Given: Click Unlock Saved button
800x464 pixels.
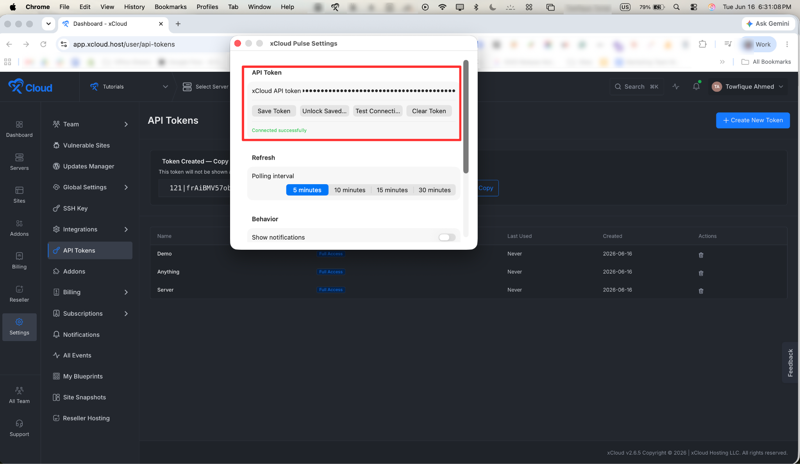Looking at the screenshot, I should [324, 111].
